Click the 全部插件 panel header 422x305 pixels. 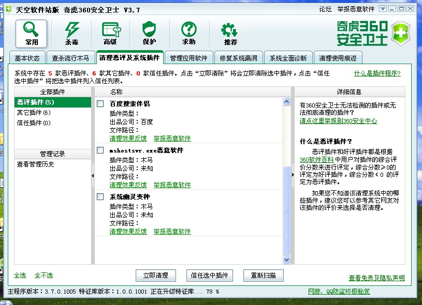(x=53, y=92)
